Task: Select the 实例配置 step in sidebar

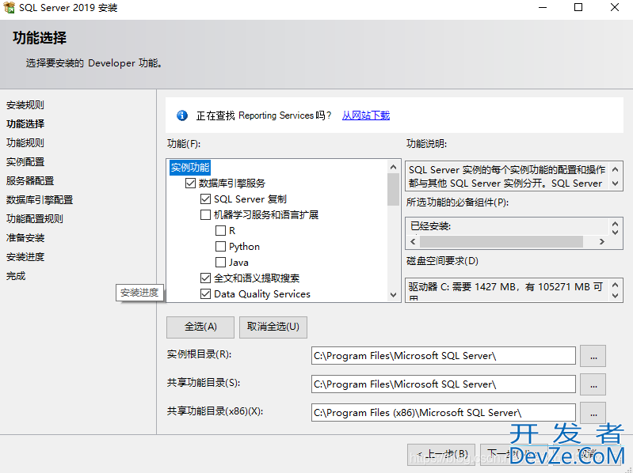Action: coord(25,161)
